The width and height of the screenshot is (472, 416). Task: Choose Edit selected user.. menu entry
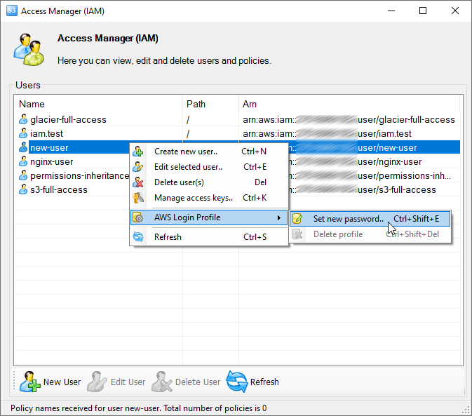(209, 167)
